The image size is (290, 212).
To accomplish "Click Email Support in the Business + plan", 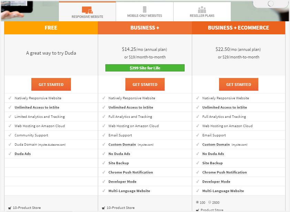I will click(120, 135).
